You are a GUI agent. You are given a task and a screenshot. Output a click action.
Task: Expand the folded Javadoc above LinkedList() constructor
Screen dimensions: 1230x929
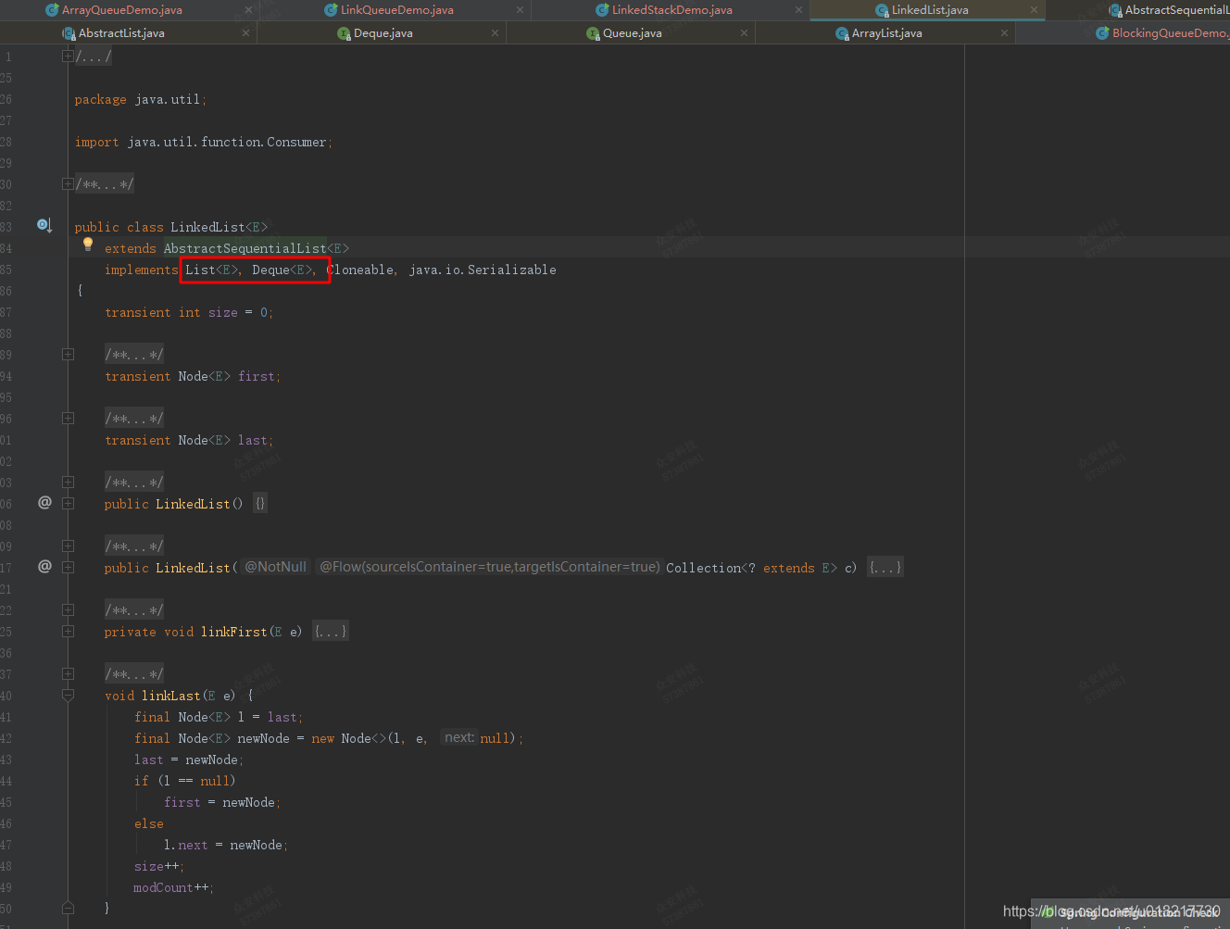[68, 483]
